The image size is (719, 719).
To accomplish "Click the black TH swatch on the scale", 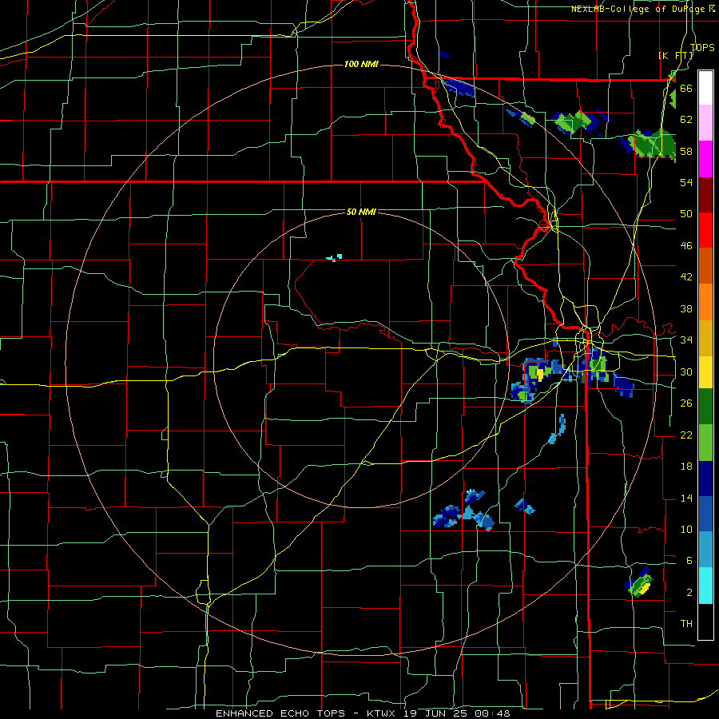I will (x=705, y=622).
